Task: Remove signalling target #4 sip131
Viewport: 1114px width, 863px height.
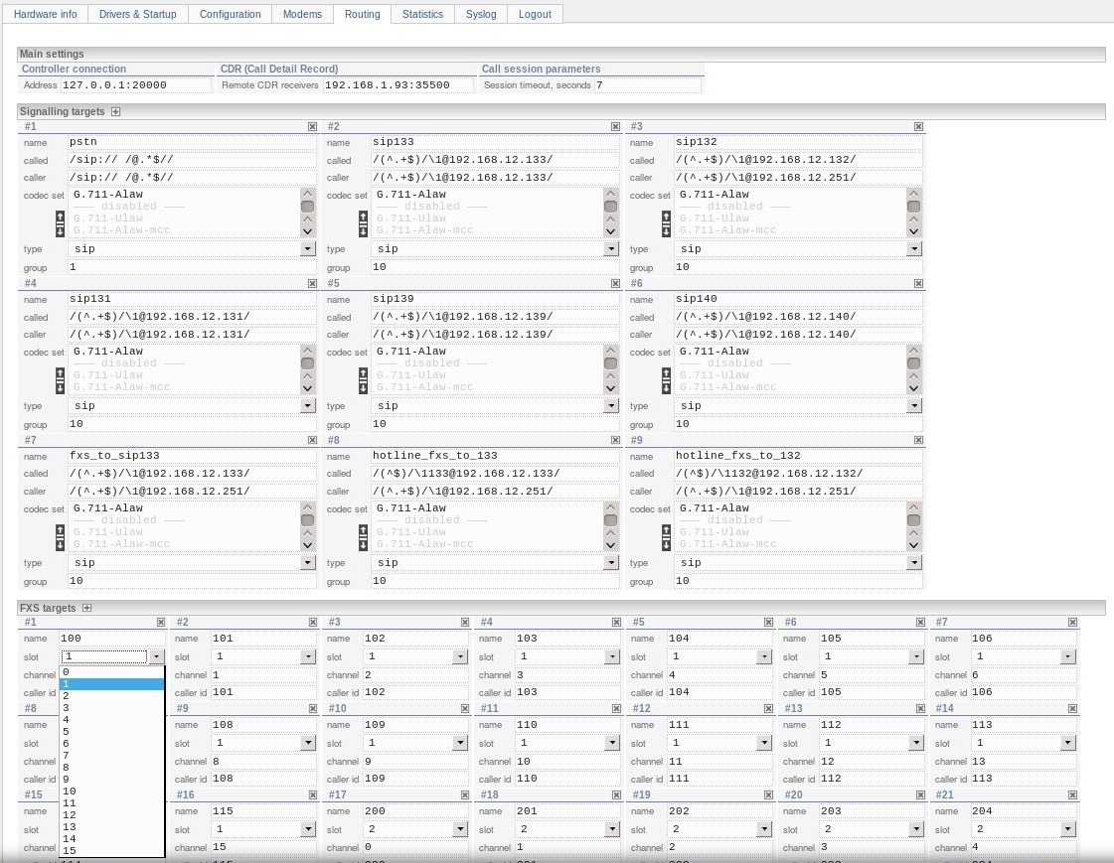Action: 312,283
